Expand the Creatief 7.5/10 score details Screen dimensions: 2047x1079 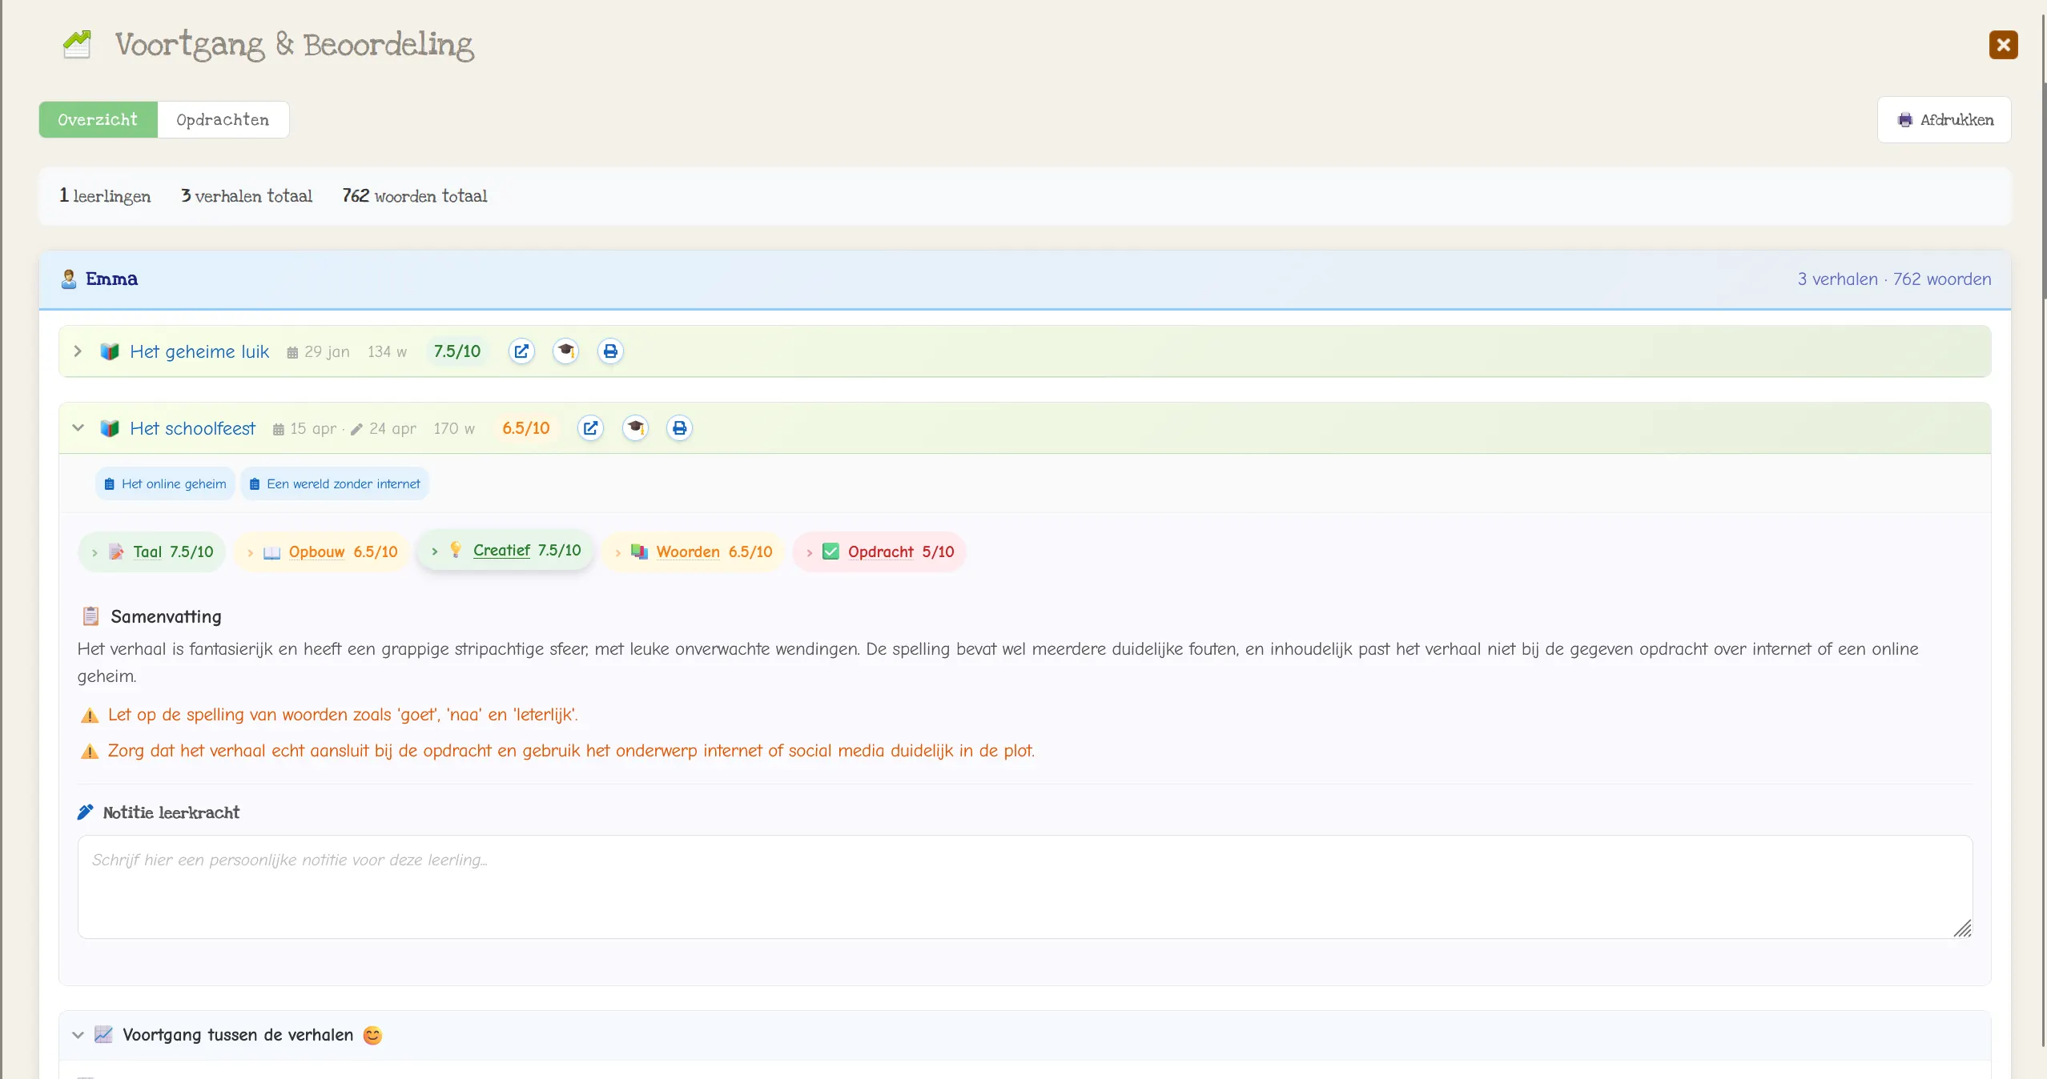pyautogui.click(x=506, y=550)
